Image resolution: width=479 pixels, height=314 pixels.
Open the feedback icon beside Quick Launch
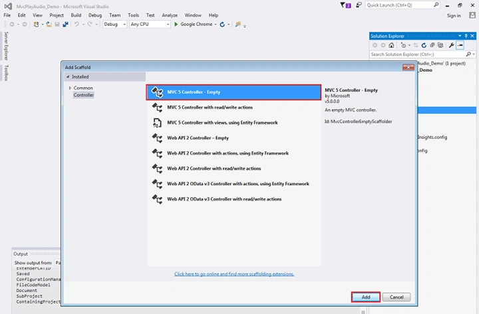point(359,5)
